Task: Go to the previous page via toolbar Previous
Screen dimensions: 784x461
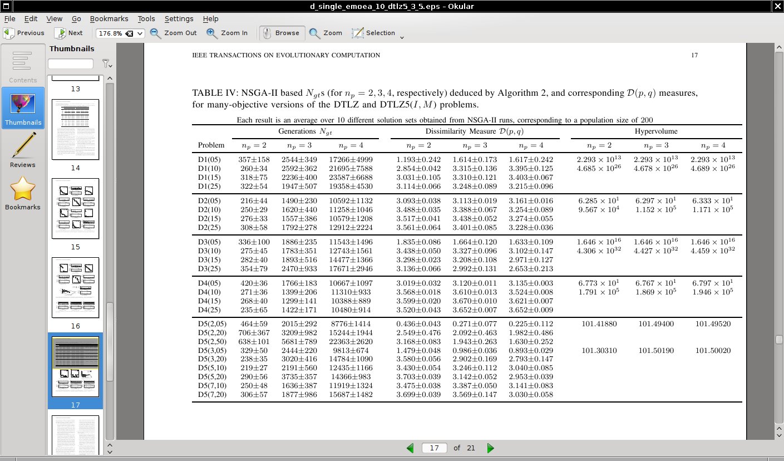Action: coord(24,33)
